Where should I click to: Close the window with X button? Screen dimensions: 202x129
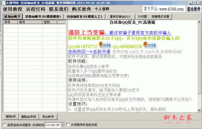199,3
